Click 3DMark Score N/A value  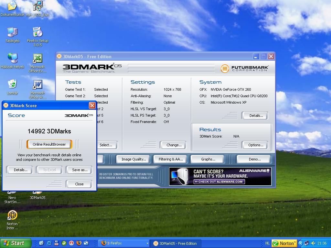(236, 137)
